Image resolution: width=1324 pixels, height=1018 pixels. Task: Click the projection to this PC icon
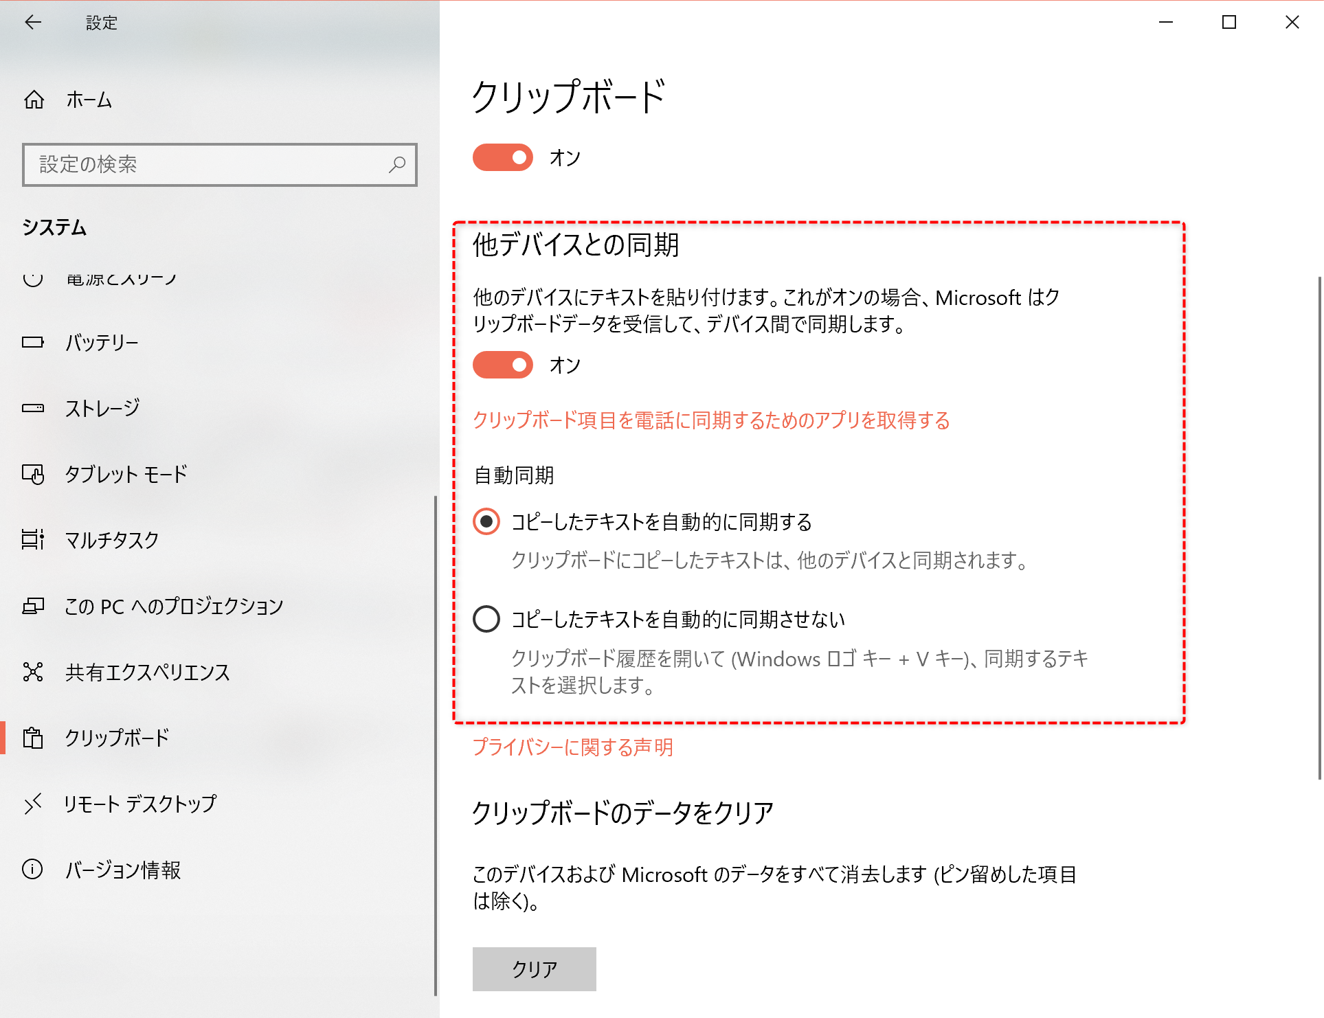pyautogui.click(x=33, y=606)
